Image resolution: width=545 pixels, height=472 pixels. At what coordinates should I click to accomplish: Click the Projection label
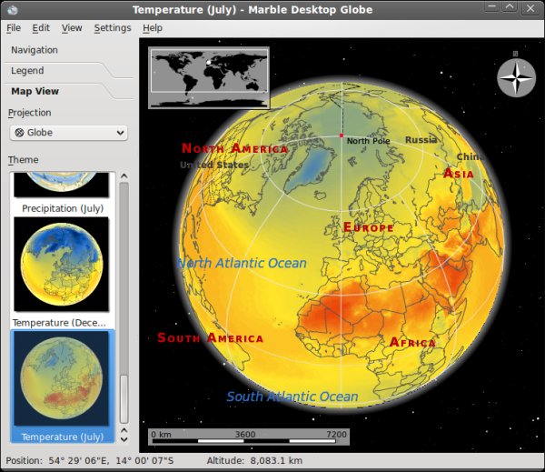point(30,113)
